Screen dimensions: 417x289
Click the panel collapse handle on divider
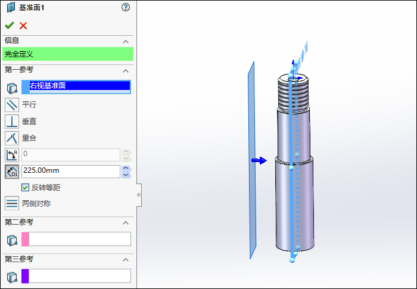pyautogui.click(x=139, y=195)
